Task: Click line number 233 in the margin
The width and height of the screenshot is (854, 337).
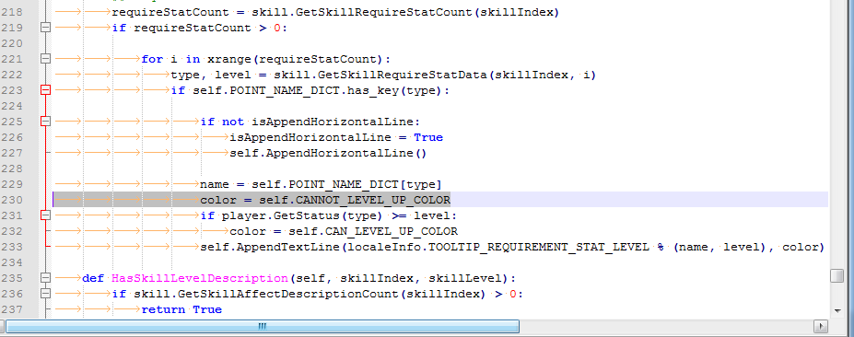Action: pyautogui.click(x=11, y=247)
